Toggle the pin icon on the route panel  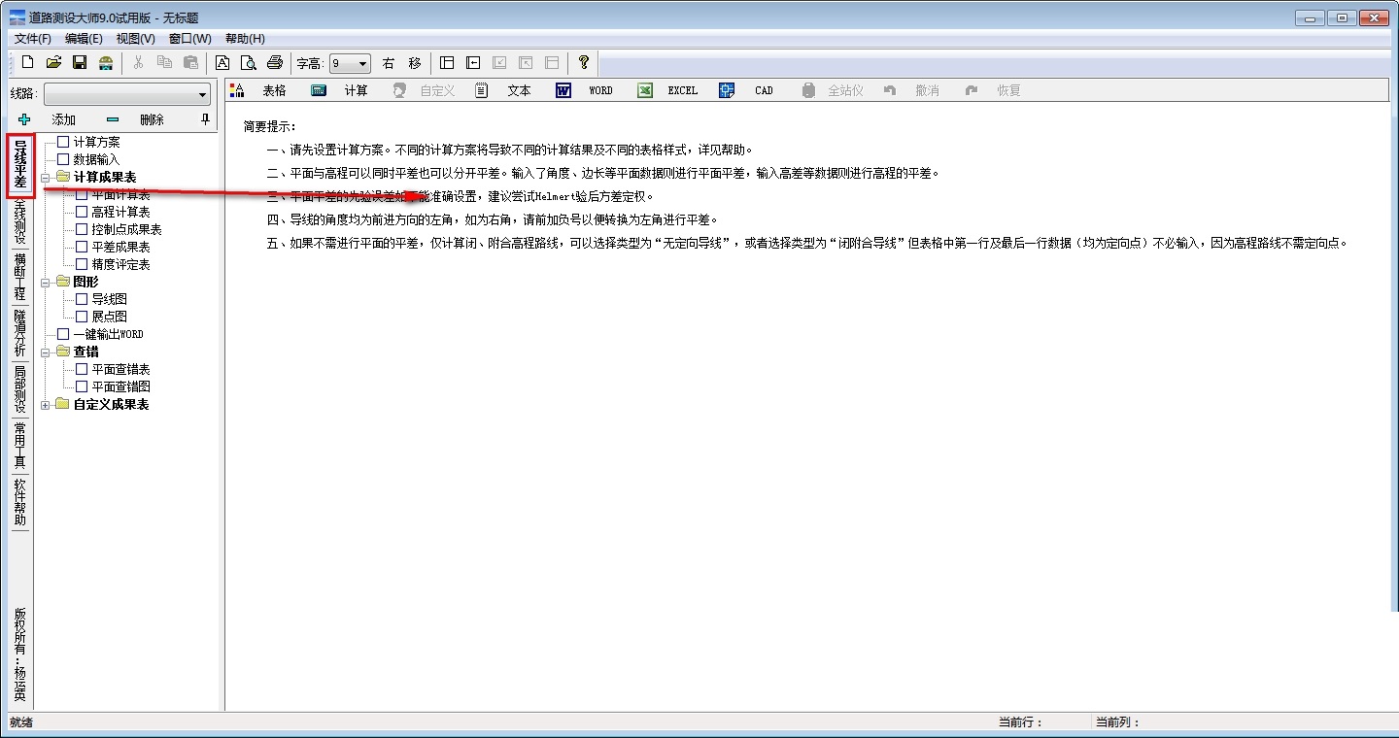pyautogui.click(x=205, y=119)
